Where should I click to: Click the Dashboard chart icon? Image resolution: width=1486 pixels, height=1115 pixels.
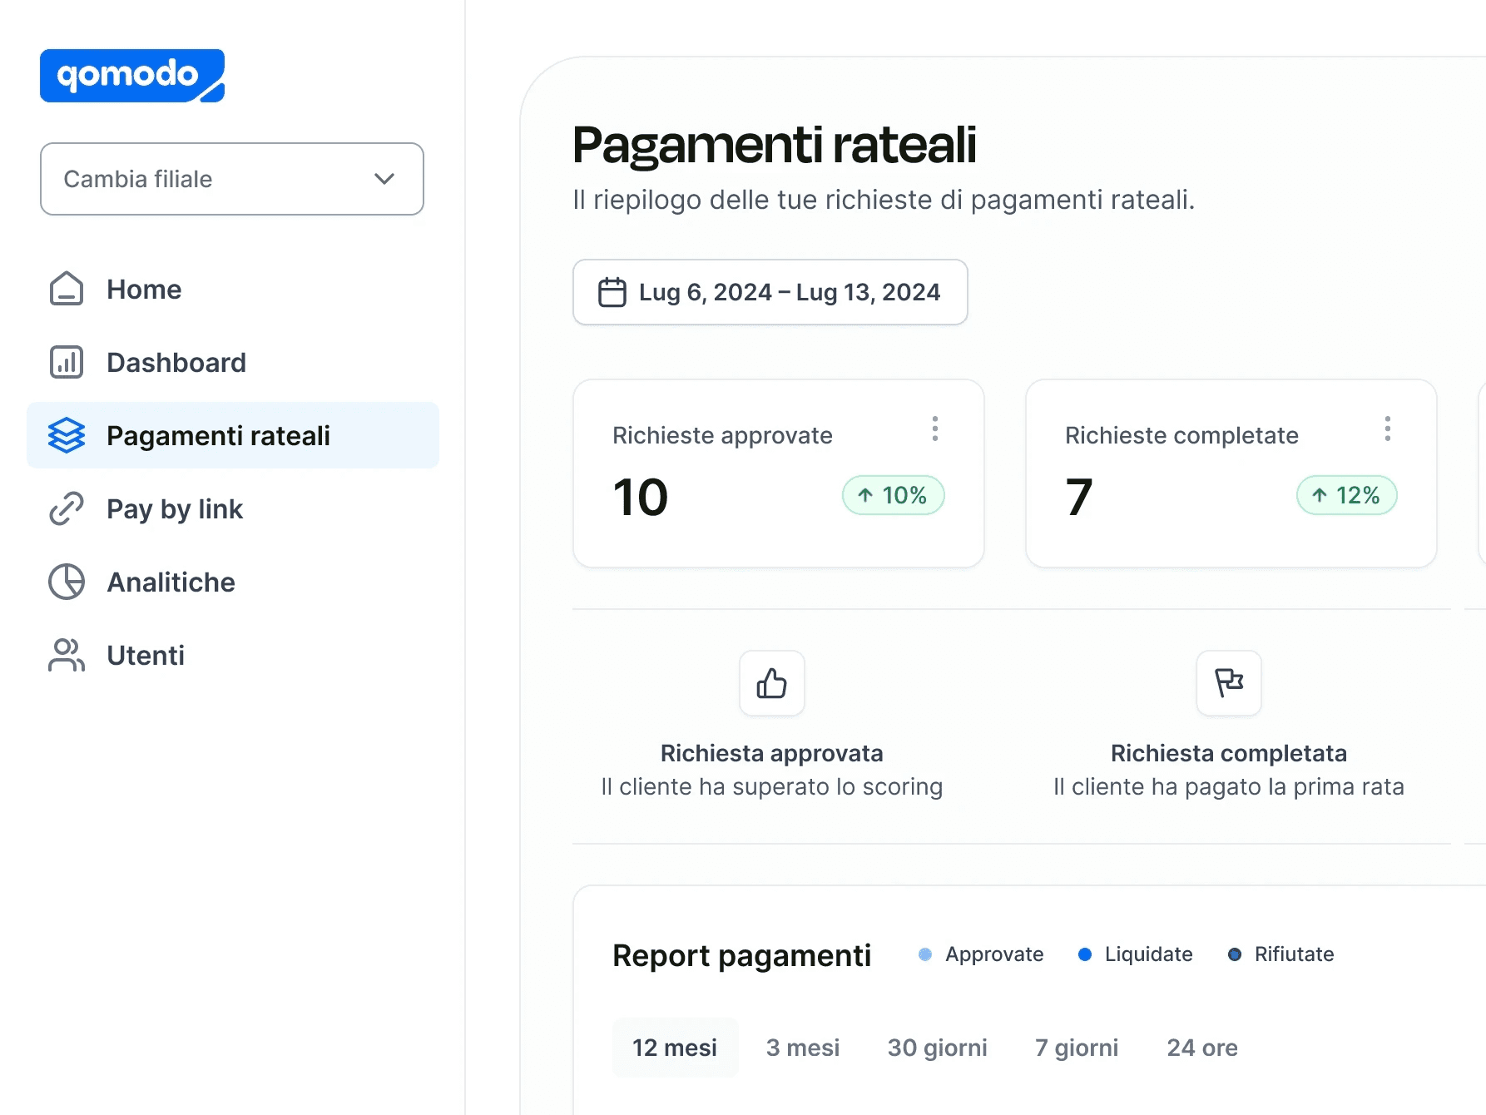(x=67, y=363)
